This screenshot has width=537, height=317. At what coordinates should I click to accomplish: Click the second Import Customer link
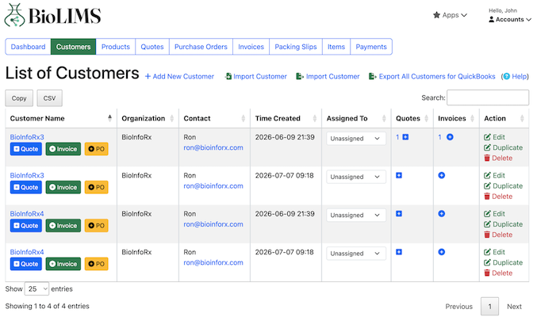pyautogui.click(x=328, y=76)
